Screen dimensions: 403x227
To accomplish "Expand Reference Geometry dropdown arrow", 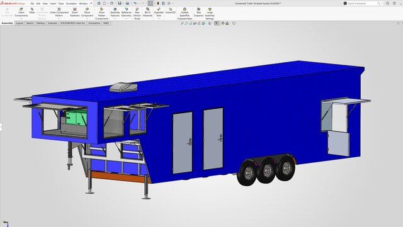I will (x=126, y=19).
